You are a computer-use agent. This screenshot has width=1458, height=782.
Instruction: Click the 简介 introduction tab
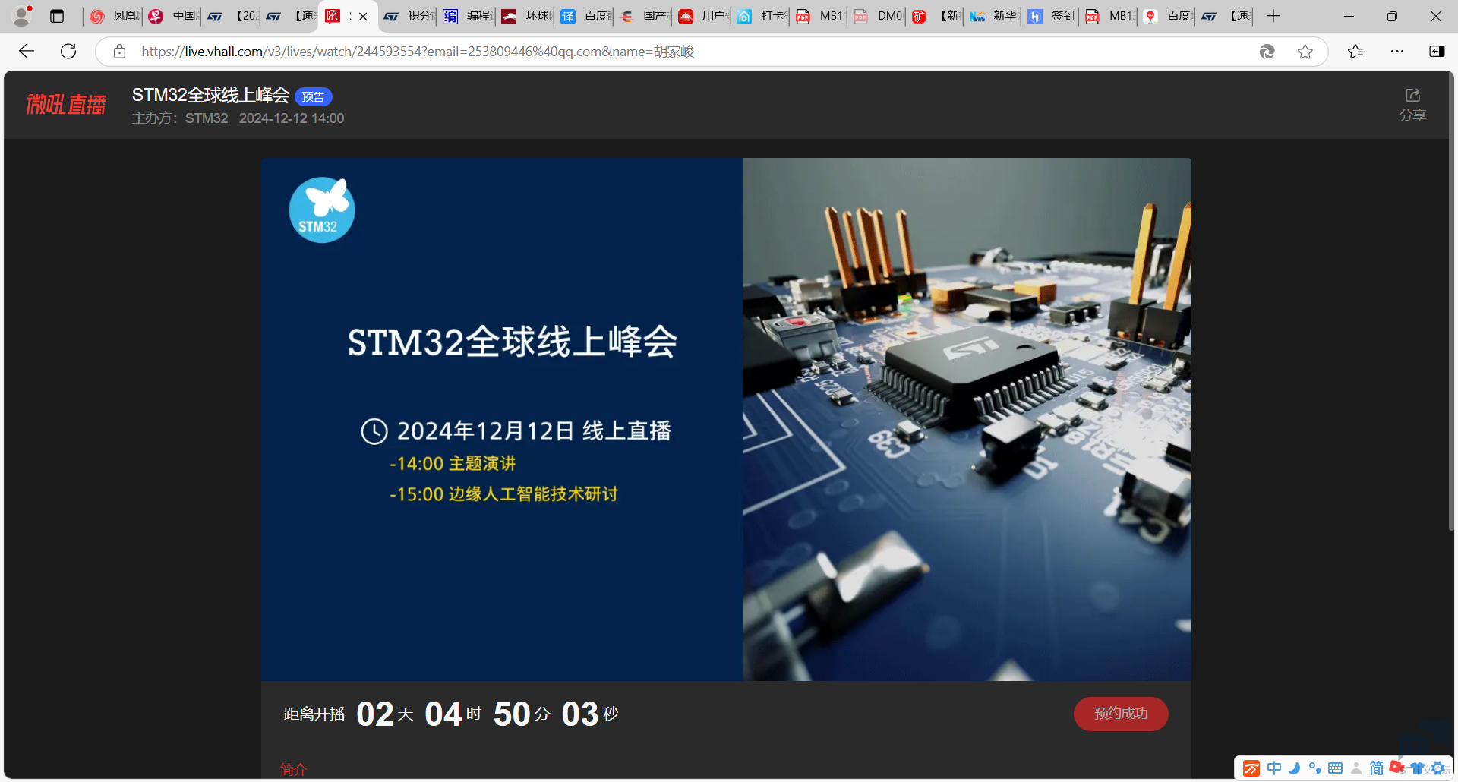pyautogui.click(x=293, y=769)
